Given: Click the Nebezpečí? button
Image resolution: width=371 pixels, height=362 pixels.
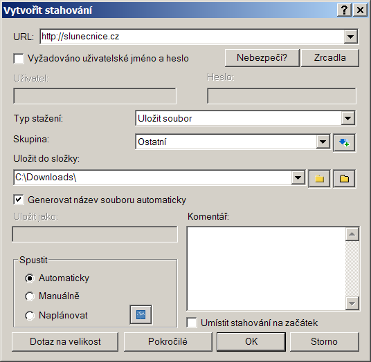Looking at the screenshot, I should coord(262,58).
